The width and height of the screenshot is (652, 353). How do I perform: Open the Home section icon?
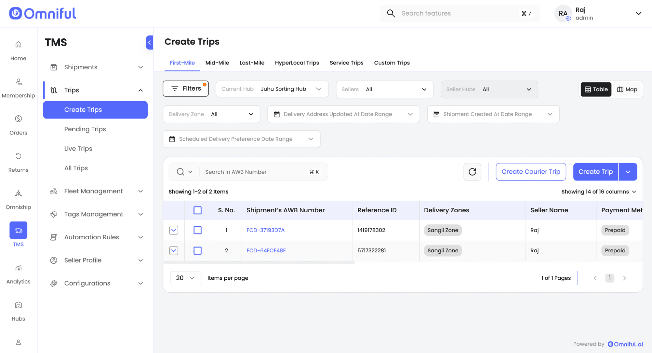click(x=18, y=45)
